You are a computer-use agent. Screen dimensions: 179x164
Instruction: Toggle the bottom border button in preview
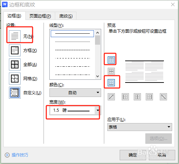click(x=111, y=83)
